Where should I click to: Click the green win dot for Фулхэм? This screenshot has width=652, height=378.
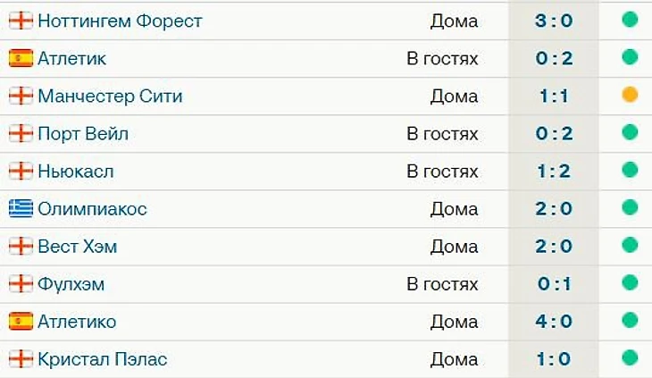pyautogui.click(x=630, y=282)
